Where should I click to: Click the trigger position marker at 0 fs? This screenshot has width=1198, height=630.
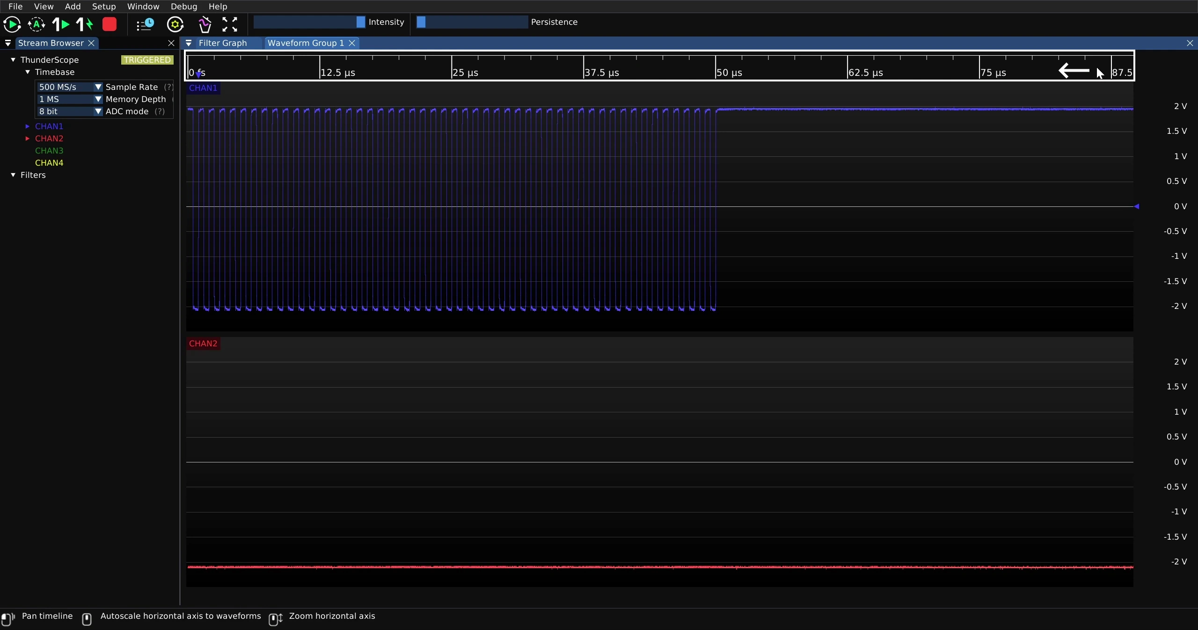click(199, 74)
